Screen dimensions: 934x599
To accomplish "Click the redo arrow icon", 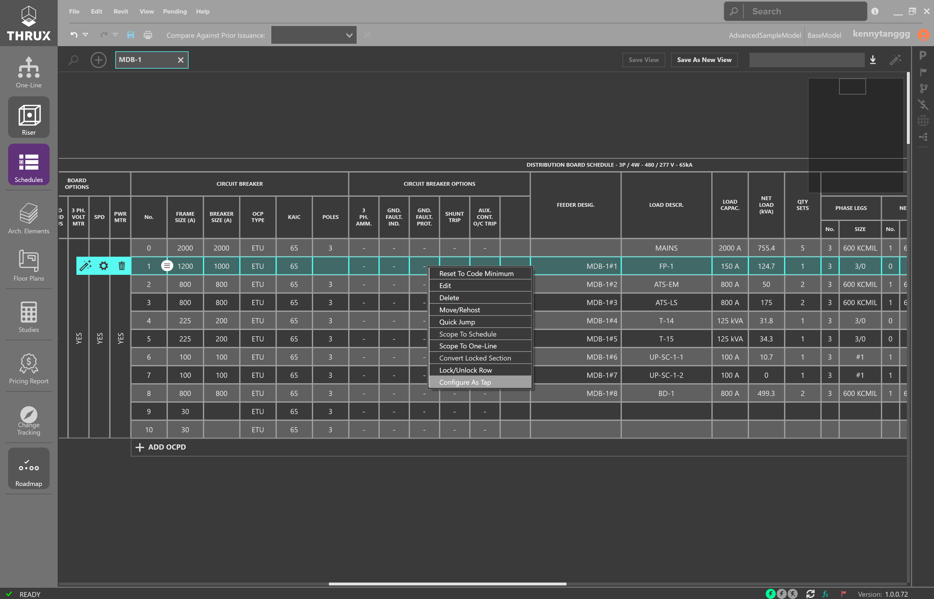I will (104, 35).
